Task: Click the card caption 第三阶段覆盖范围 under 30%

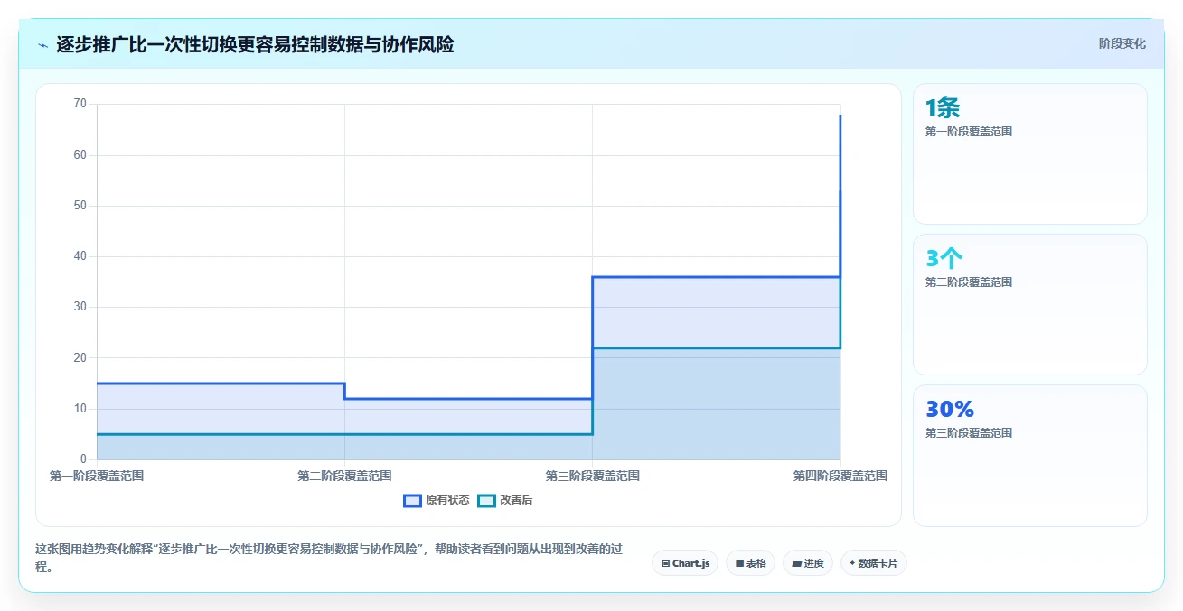Action: tap(969, 433)
